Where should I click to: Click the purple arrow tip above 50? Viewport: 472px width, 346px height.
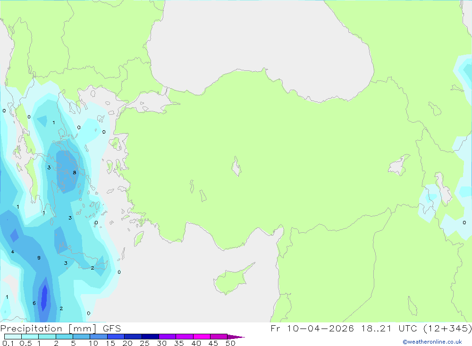(x=236, y=337)
